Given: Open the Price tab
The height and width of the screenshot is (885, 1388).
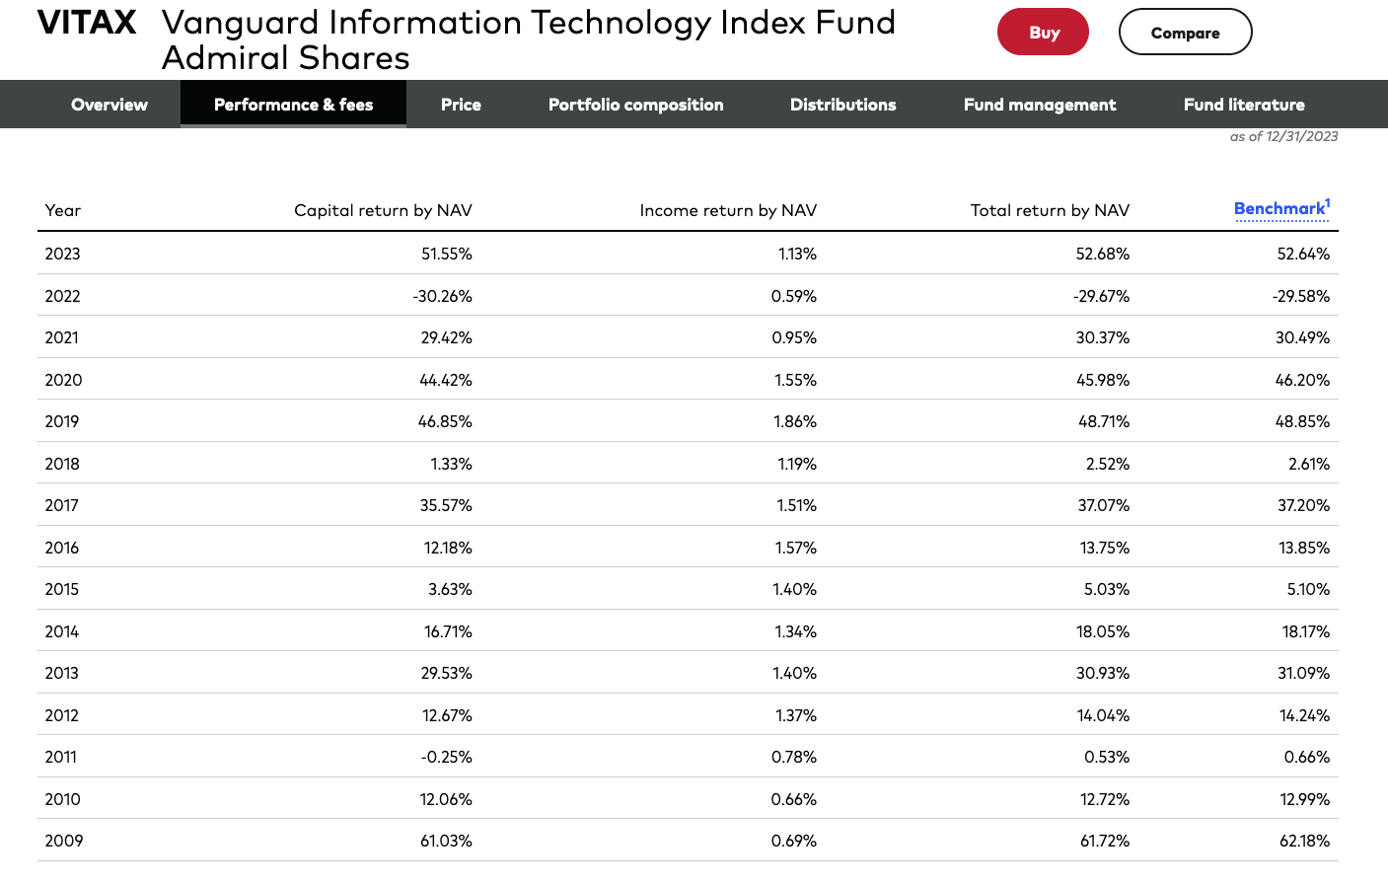Looking at the screenshot, I should pyautogui.click(x=461, y=105).
